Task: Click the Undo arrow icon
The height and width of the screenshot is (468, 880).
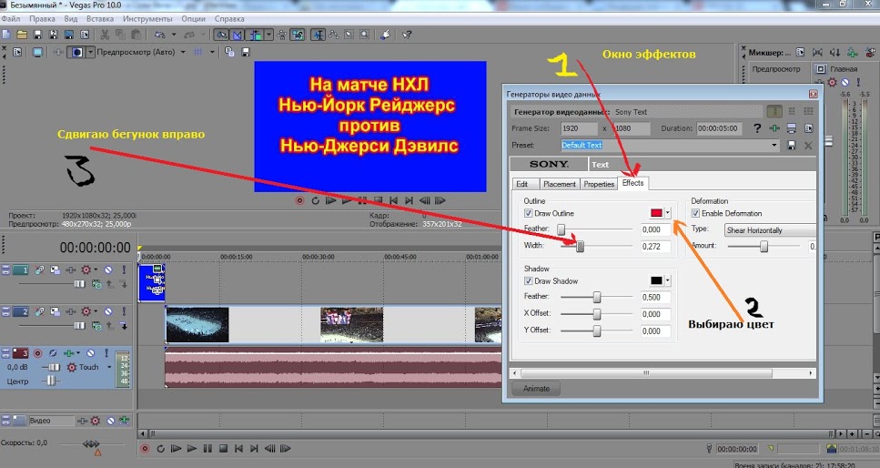Action: (x=160, y=35)
